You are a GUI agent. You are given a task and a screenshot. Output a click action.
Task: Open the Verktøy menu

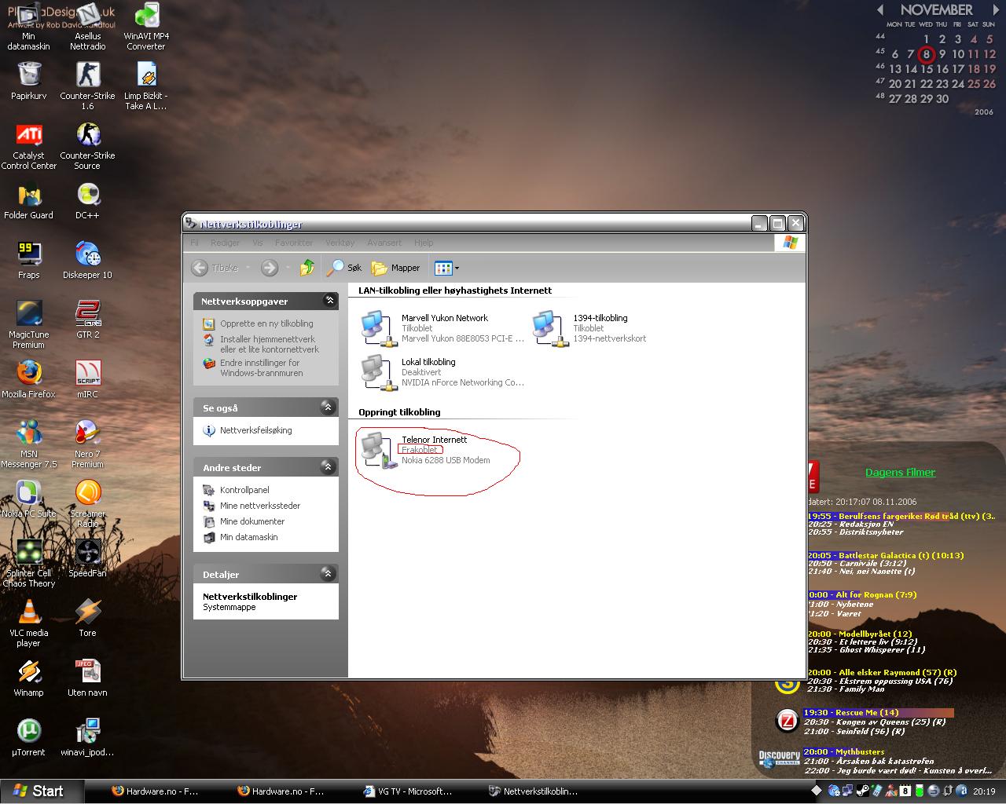coord(340,243)
